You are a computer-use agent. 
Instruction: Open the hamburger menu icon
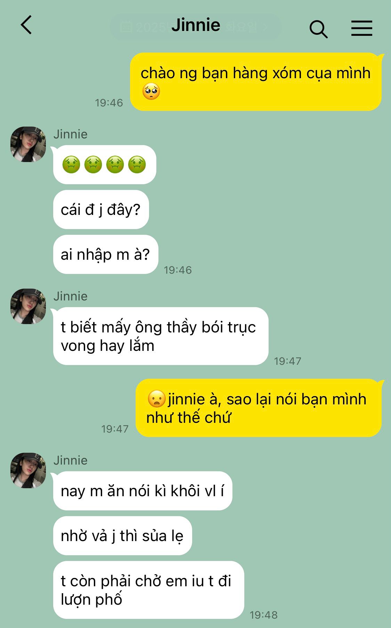pyautogui.click(x=361, y=28)
